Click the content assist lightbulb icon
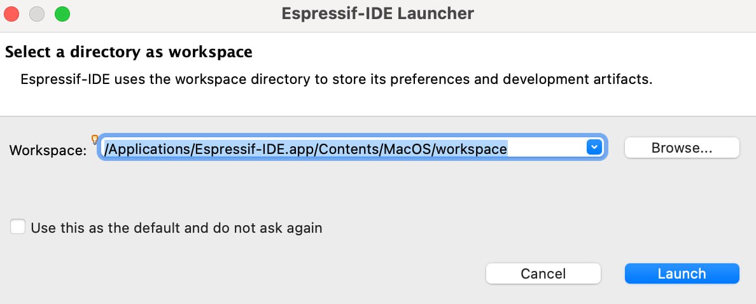The image size is (756, 304). (x=95, y=139)
